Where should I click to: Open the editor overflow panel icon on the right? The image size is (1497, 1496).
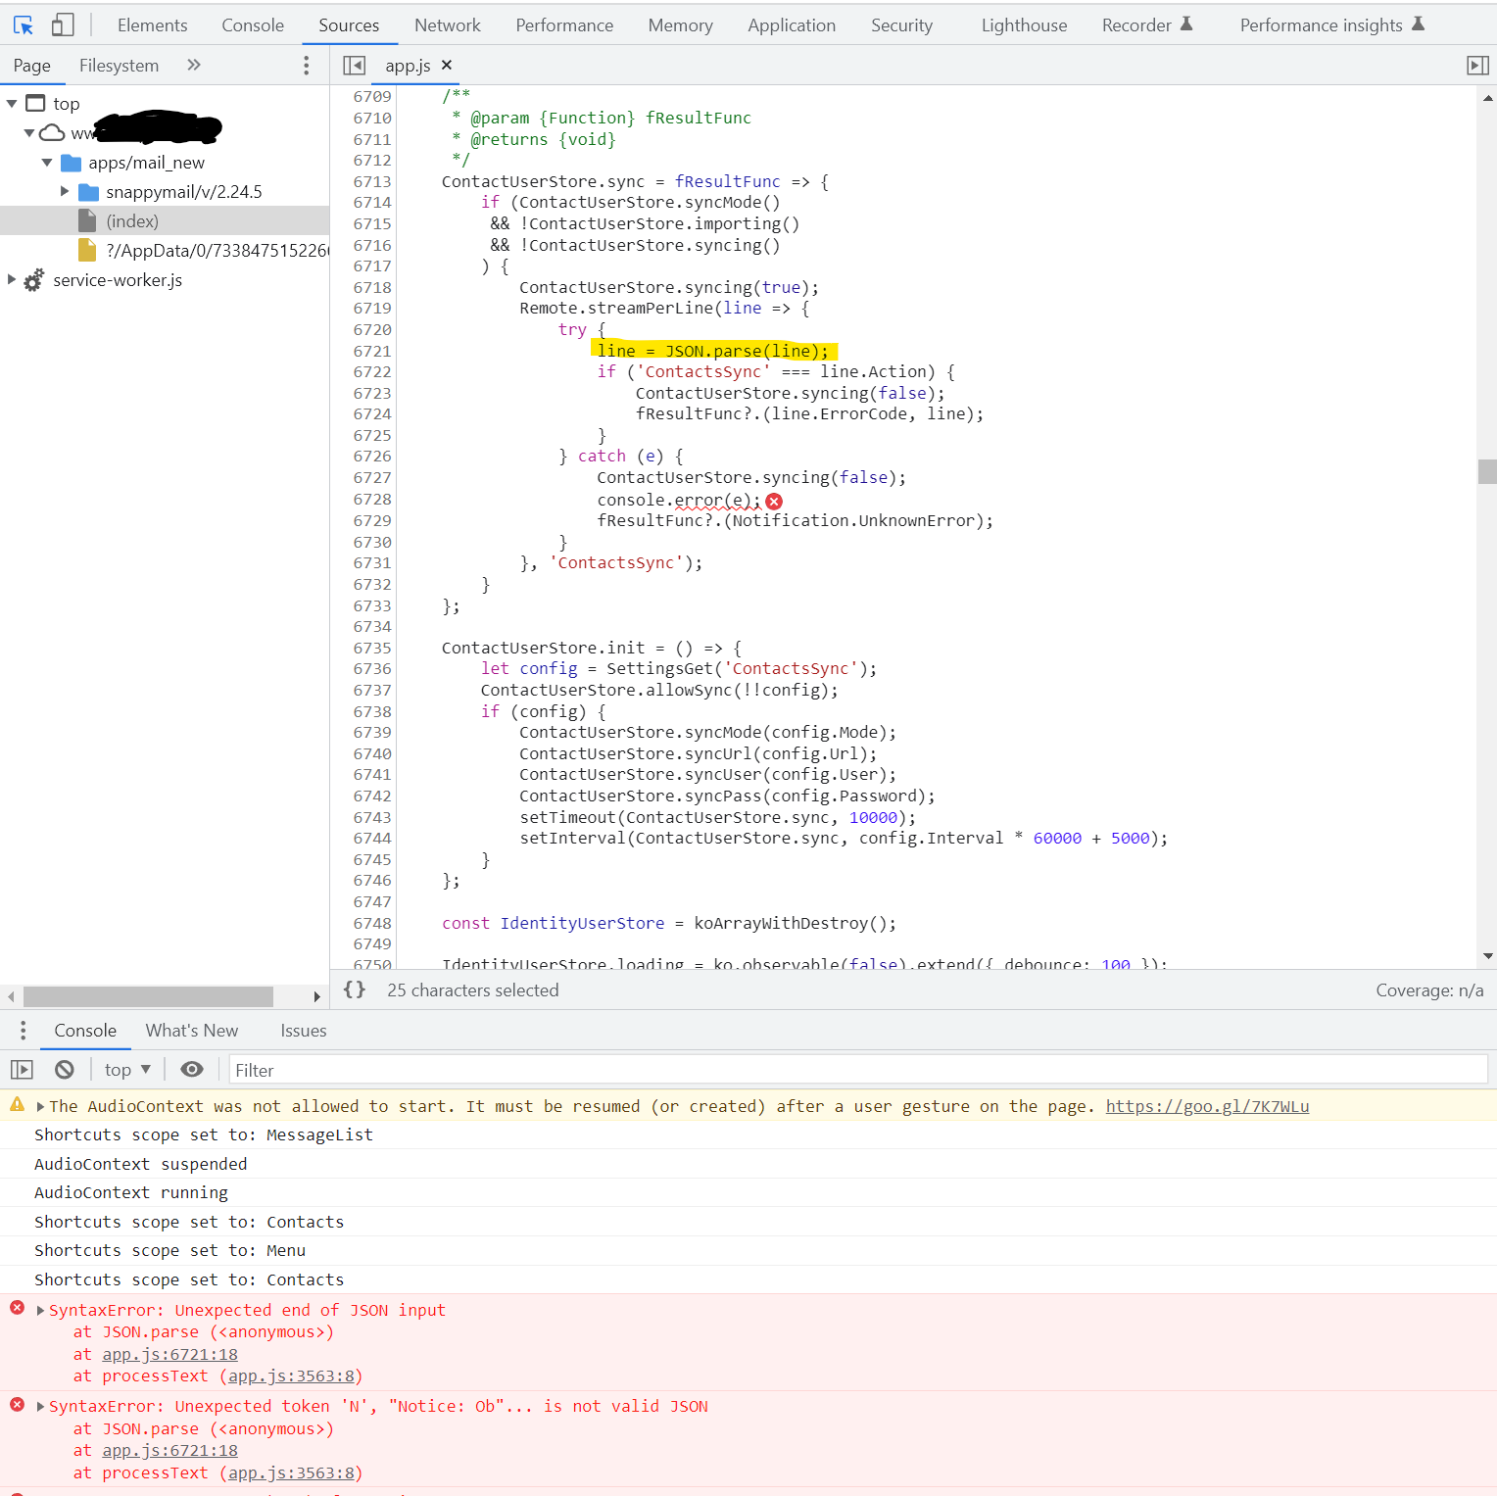tap(1478, 65)
